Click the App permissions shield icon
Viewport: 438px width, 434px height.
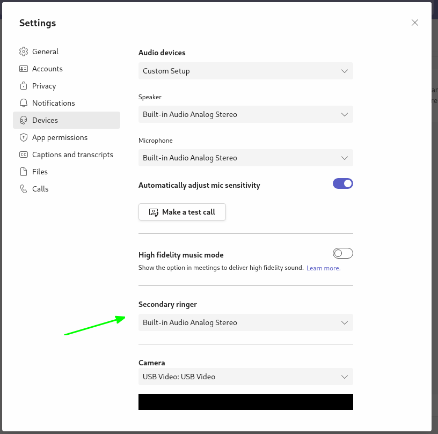pyautogui.click(x=24, y=137)
